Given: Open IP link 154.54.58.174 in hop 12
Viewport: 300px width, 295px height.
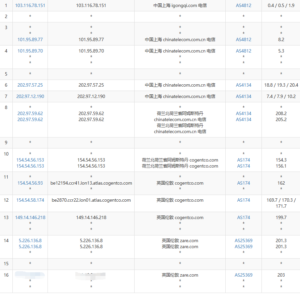Looking at the screenshot, I should click(x=30, y=200).
